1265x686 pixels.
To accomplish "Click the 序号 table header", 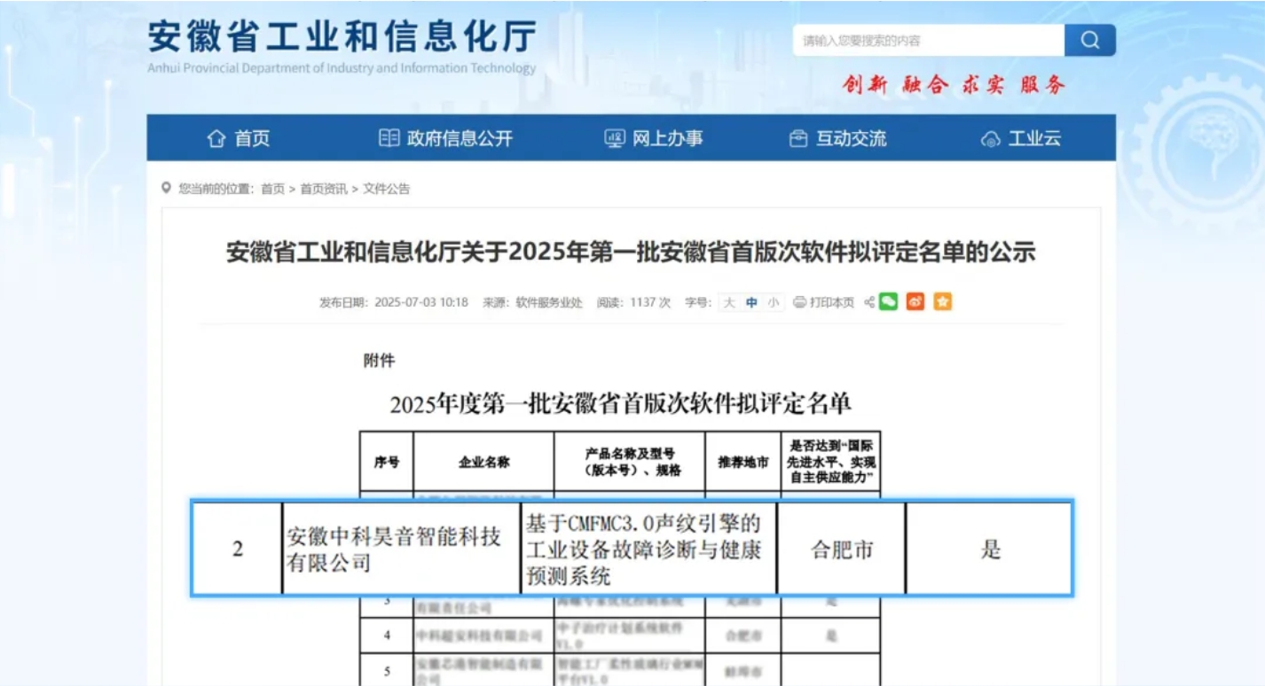I will click(387, 462).
